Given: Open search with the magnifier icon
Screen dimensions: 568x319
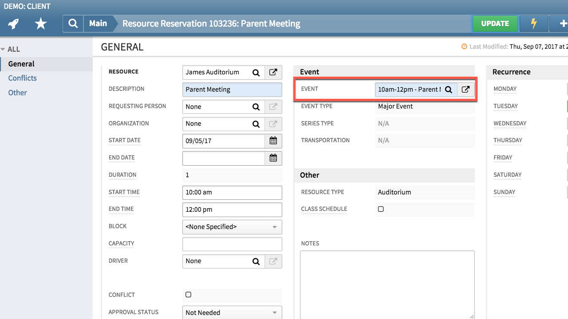Looking at the screenshot, I should coord(72,23).
